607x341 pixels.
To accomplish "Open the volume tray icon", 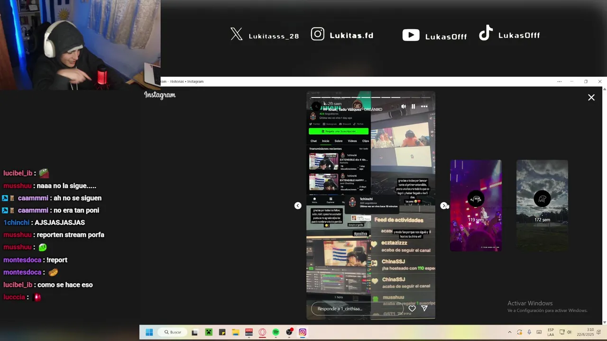I will (x=569, y=332).
